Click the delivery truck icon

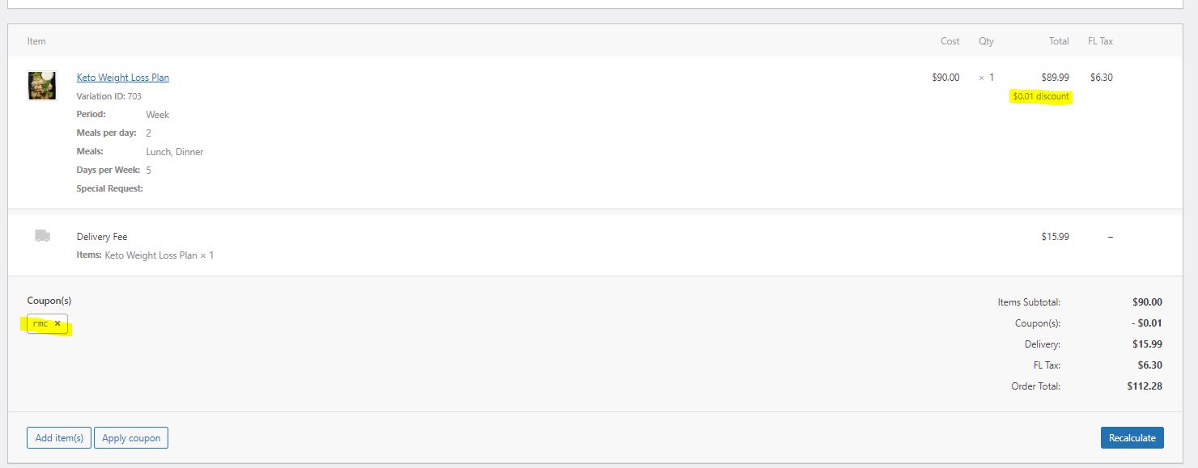43,235
